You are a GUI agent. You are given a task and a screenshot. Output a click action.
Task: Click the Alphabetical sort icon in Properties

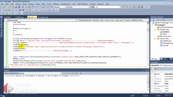pyautogui.click(x=155, y=69)
